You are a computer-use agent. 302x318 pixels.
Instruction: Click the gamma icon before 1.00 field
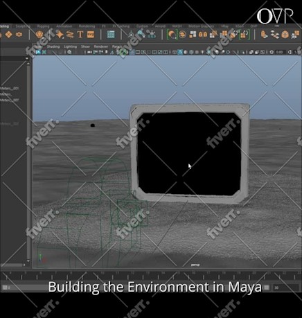[x=290, y=52]
